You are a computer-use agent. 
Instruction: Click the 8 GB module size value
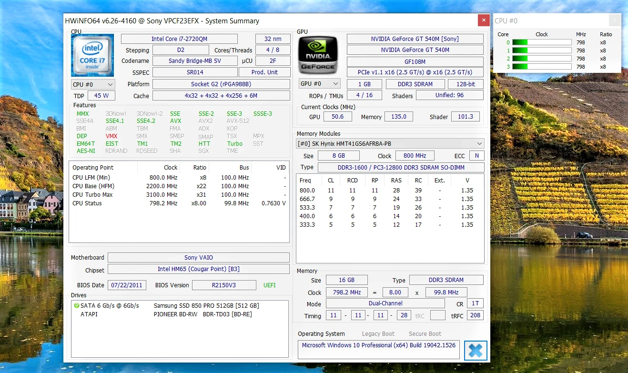point(339,156)
